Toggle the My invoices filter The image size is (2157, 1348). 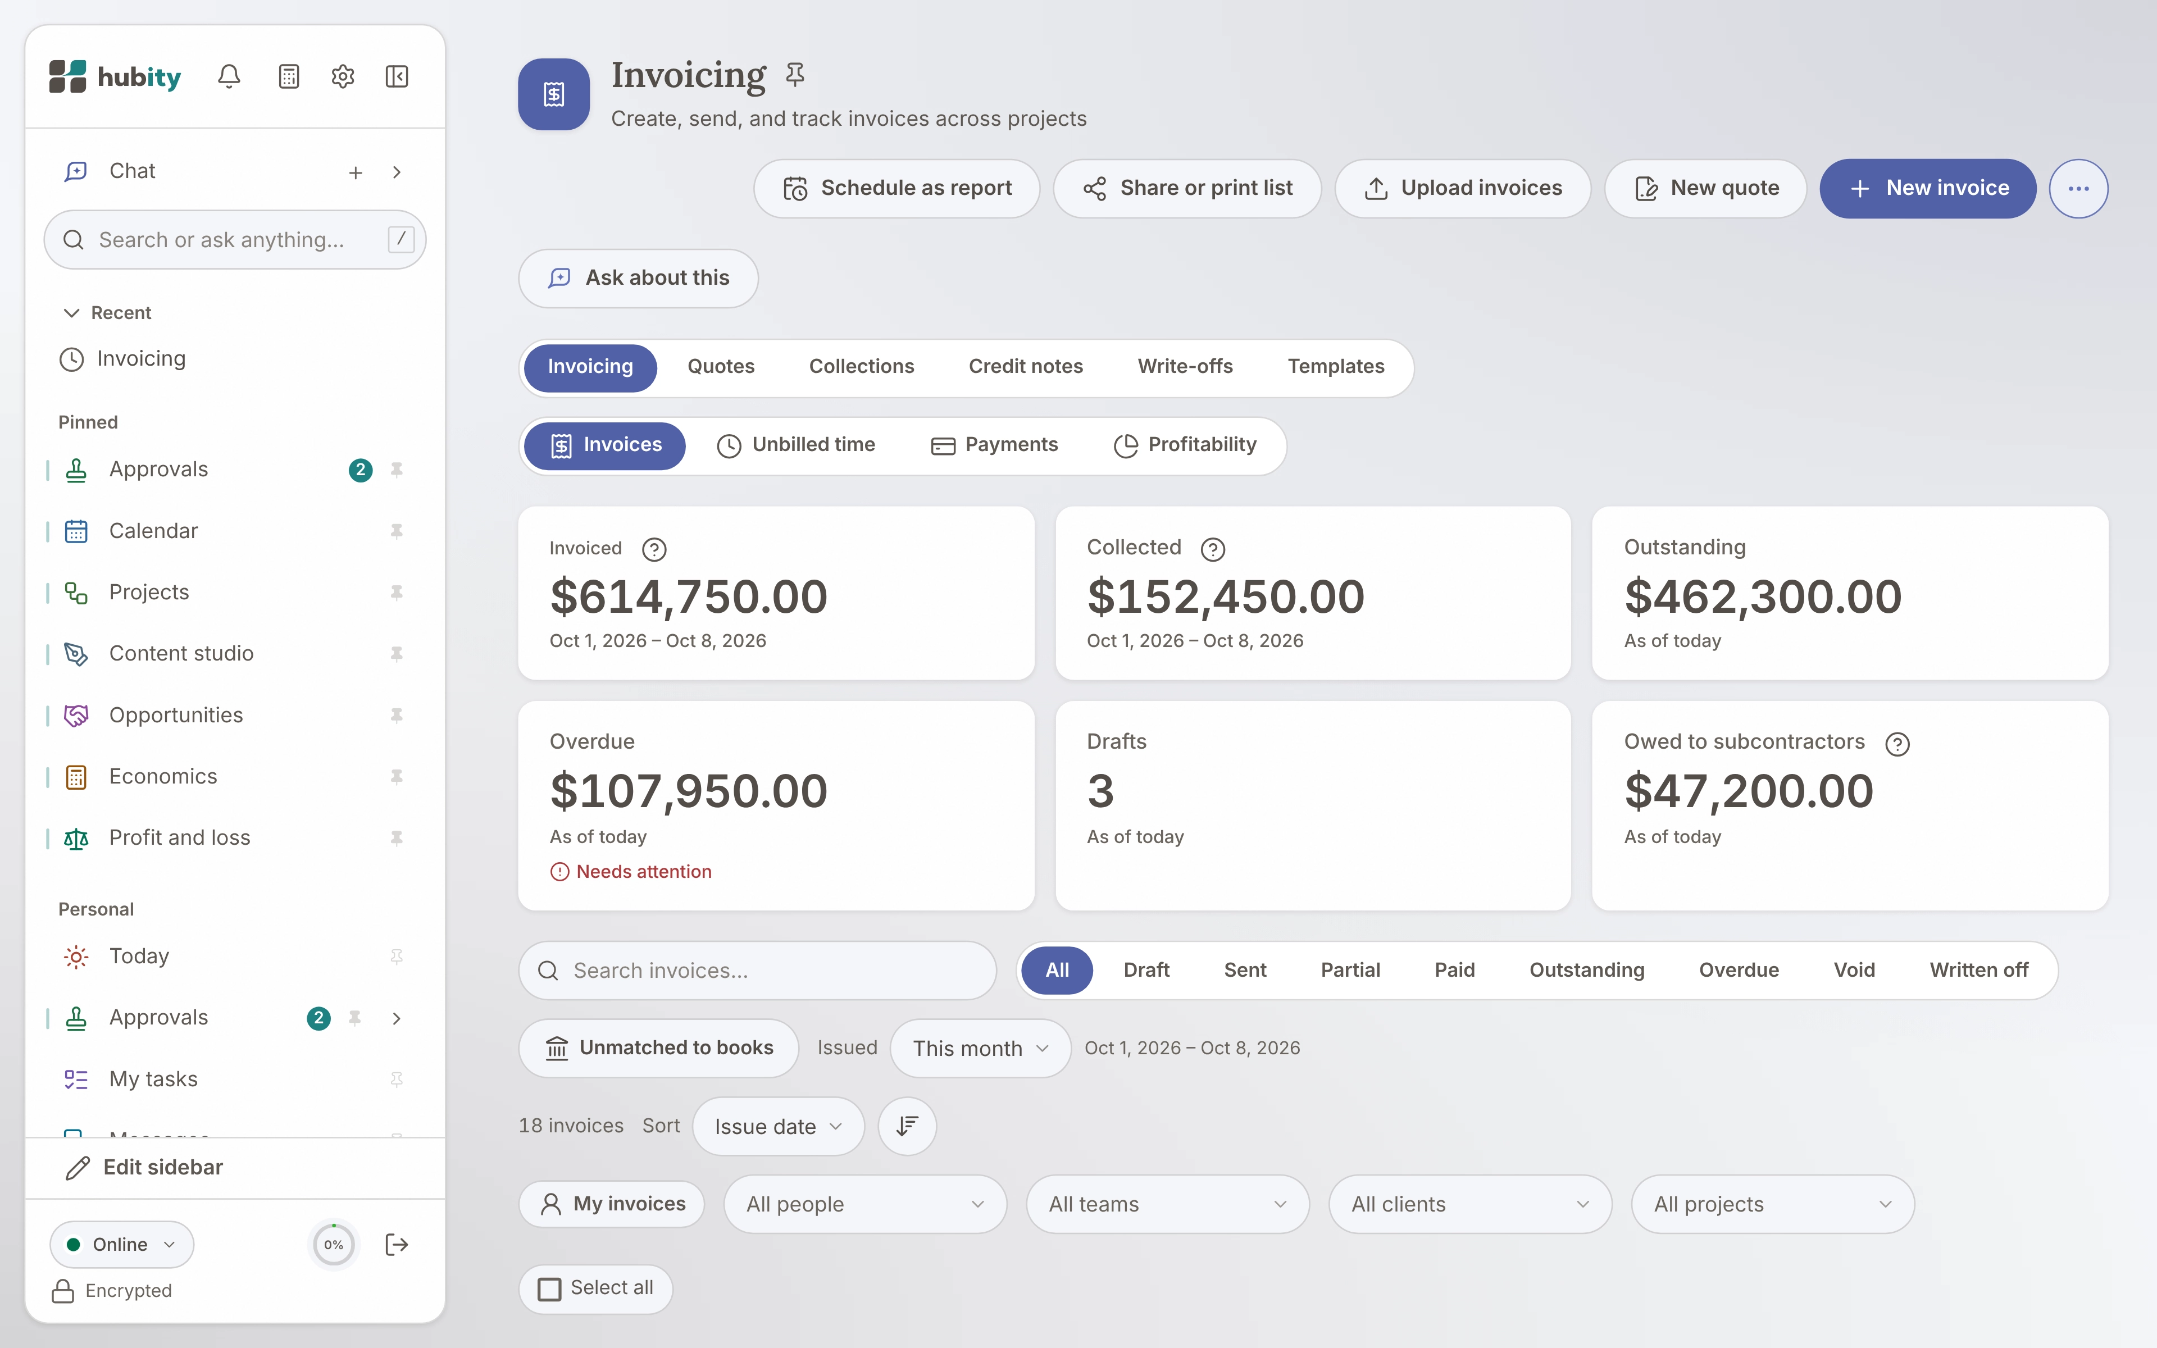pyautogui.click(x=612, y=1204)
